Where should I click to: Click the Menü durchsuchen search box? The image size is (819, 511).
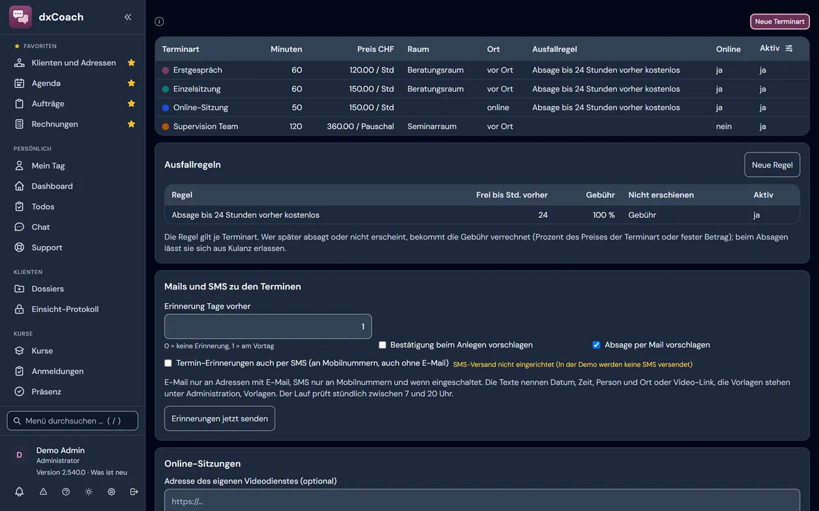[x=72, y=421]
